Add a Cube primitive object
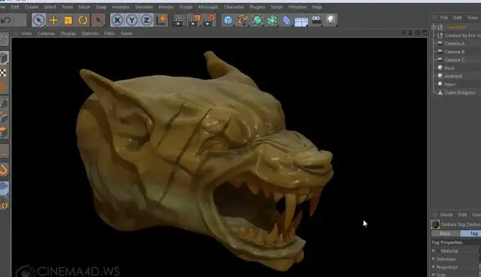The width and height of the screenshot is (481, 277). (x=228, y=20)
